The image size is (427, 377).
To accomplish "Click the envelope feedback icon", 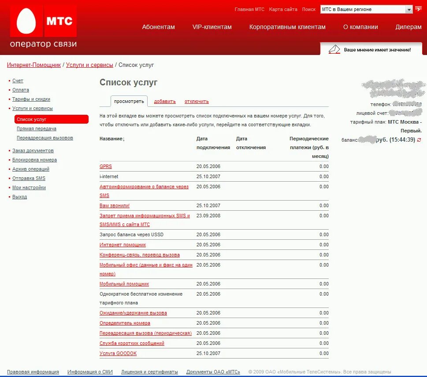I will [334, 49].
